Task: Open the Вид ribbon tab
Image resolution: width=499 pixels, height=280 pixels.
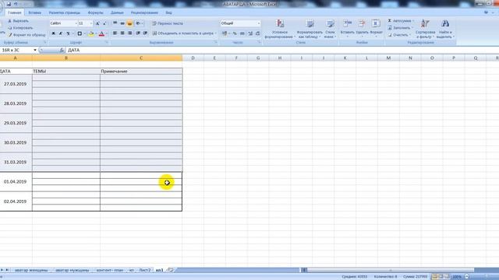Action: [168, 12]
